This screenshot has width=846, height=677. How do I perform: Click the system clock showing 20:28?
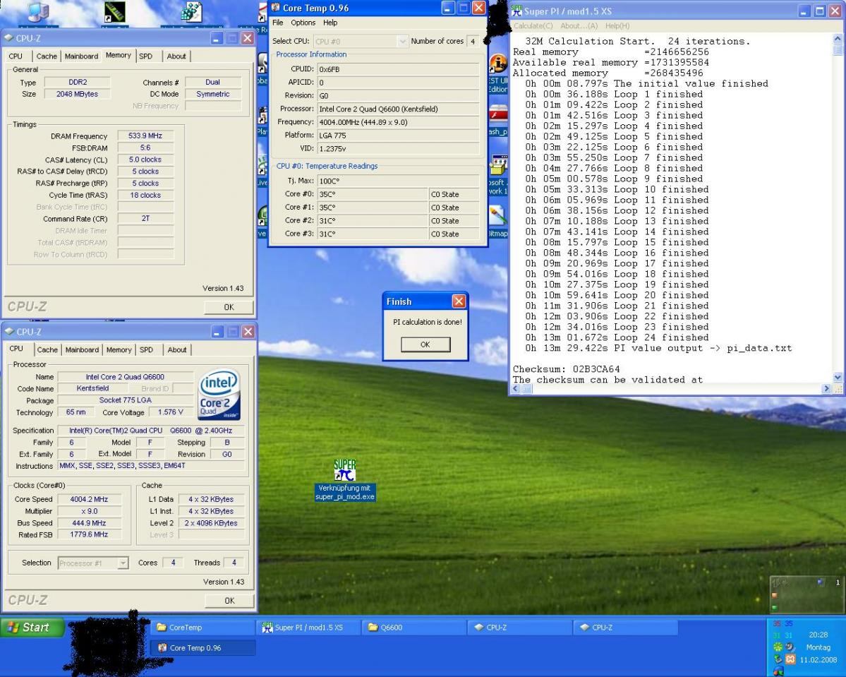coord(818,635)
